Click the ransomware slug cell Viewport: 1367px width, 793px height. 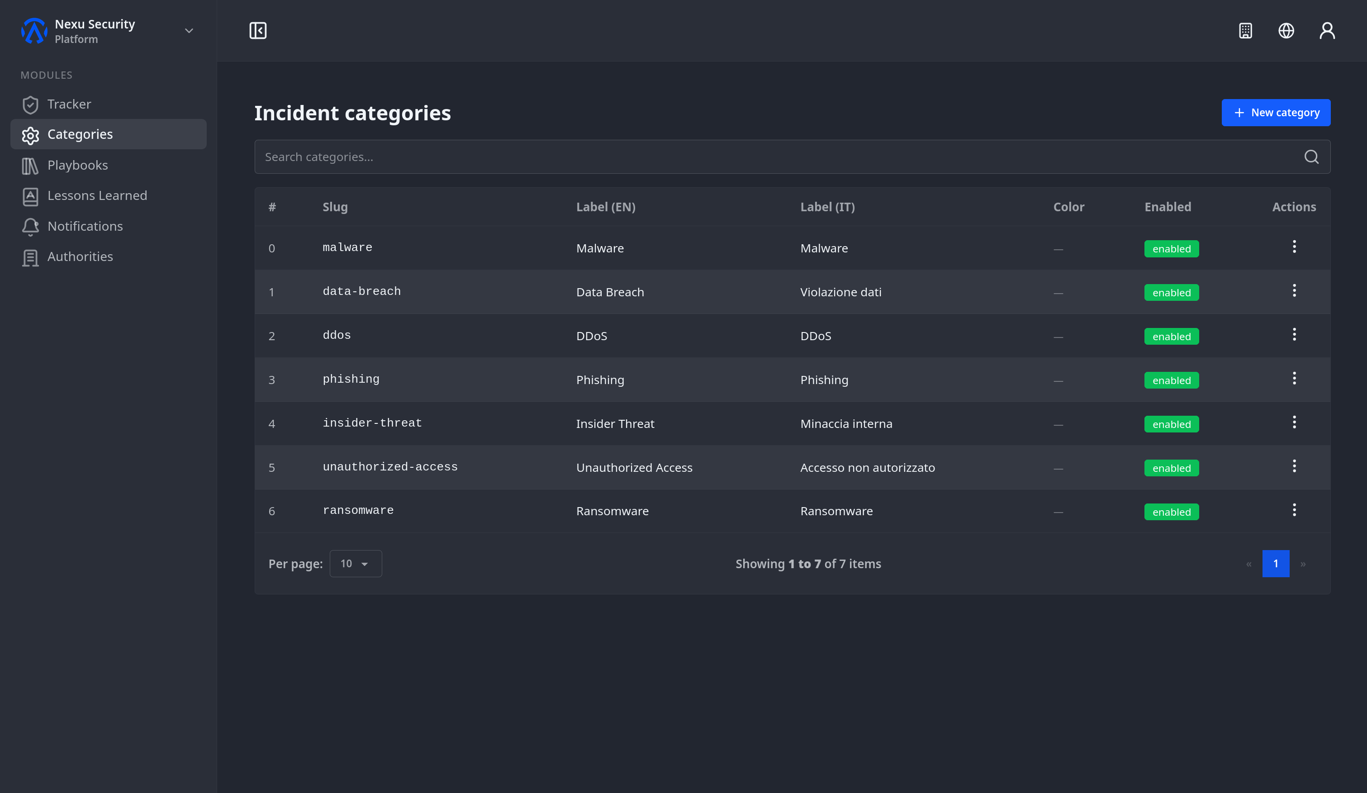tap(358, 511)
